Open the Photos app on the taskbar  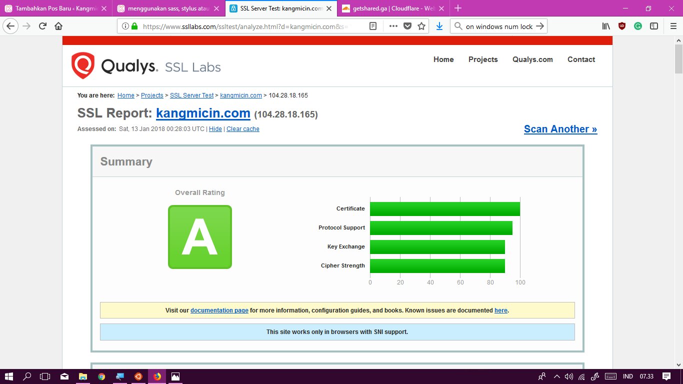(x=175, y=376)
